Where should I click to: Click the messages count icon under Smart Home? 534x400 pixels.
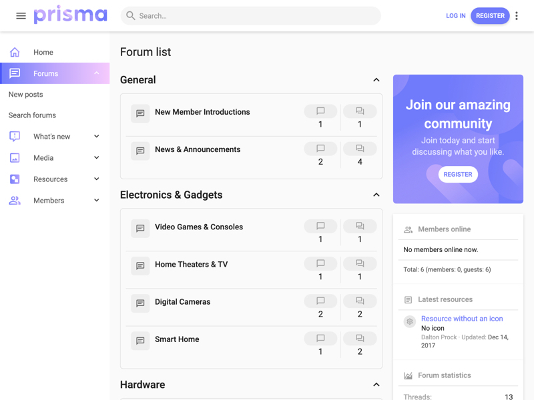click(x=320, y=338)
